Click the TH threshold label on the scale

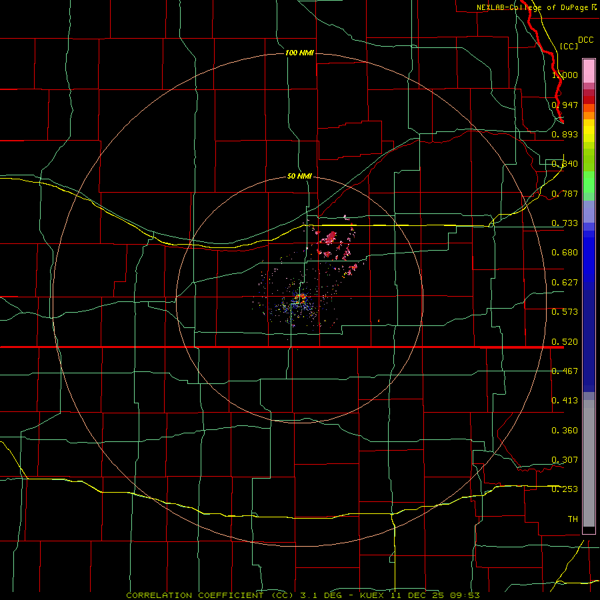(573, 519)
